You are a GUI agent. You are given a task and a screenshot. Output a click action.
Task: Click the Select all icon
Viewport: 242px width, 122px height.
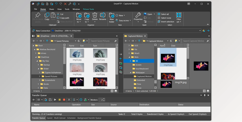(159, 14)
